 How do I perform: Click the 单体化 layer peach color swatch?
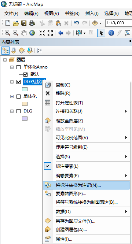pyautogui.click(x=25, y=104)
